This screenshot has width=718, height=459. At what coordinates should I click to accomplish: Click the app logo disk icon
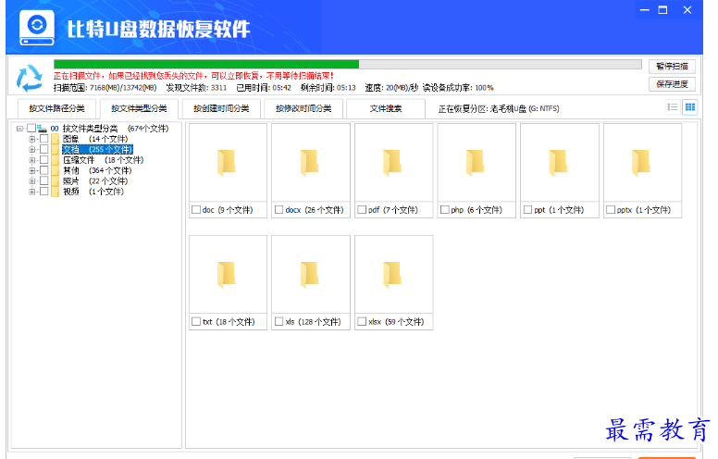37,29
